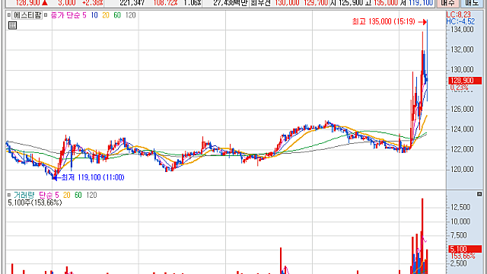Click the red up-triangle beside 128,900
The image size is (487, 274).
tap(45, 3)
